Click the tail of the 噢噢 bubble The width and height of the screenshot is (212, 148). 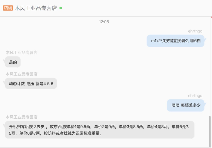[205, 104]
